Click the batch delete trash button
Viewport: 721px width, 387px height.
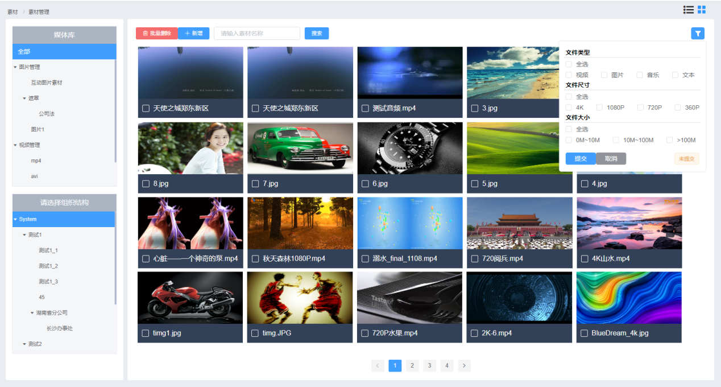157,34
